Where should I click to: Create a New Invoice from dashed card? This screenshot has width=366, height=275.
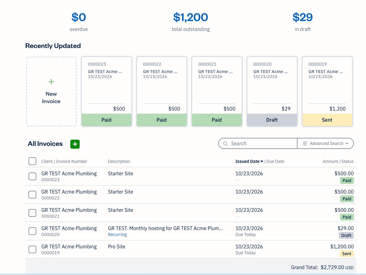[51, 91]
